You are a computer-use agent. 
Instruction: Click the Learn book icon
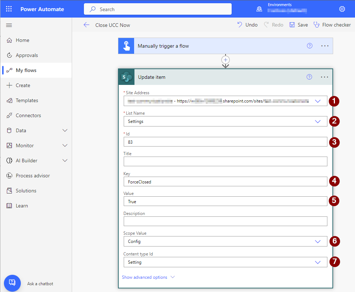[9, 206]
